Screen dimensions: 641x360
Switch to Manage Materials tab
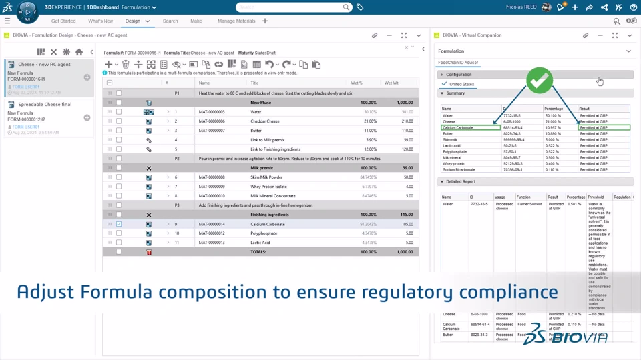tap(236, 21)
